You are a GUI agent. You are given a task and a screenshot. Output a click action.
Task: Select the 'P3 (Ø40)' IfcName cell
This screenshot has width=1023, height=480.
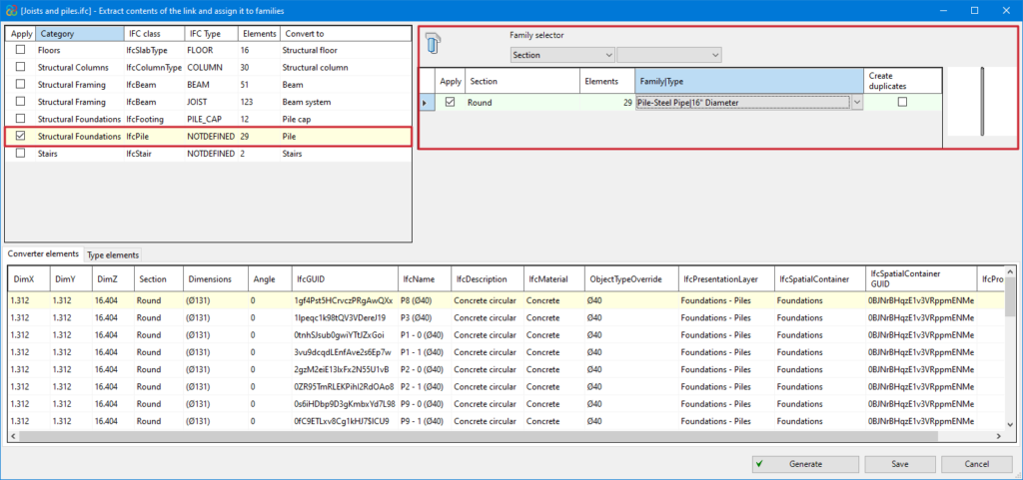click(x=424, y=317)
